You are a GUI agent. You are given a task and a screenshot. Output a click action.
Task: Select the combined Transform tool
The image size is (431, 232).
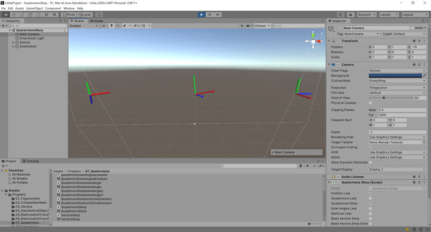46,15
